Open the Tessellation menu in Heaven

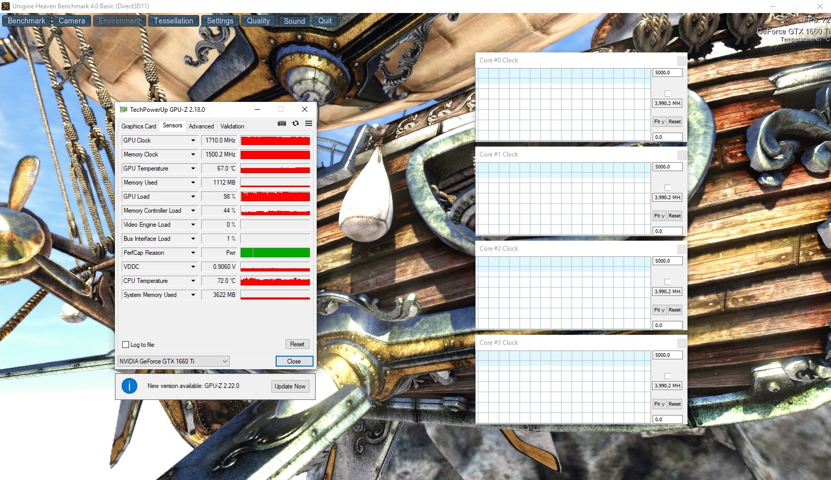tap(173, 21)
